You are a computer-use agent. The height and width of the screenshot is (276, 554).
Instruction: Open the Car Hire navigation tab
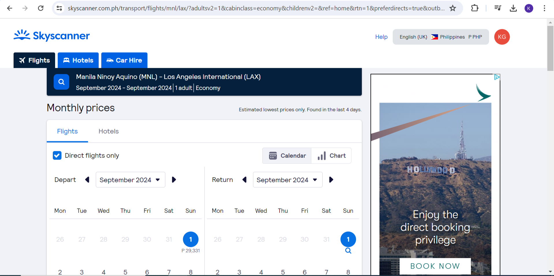124,60
